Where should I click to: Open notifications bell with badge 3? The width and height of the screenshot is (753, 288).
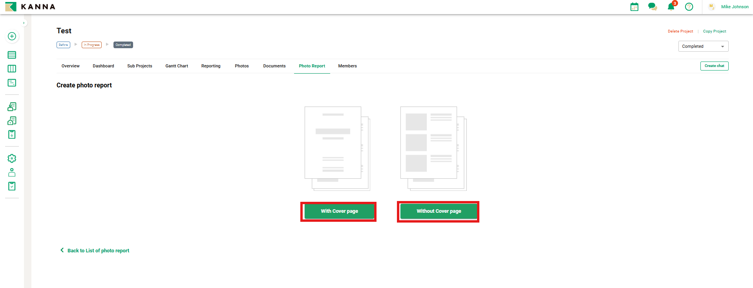pyautogui.click(x=671, y=7)
